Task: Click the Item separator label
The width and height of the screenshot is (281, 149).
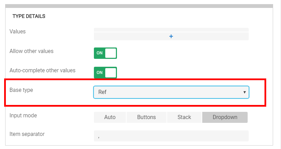Action: tap(27, 134)
